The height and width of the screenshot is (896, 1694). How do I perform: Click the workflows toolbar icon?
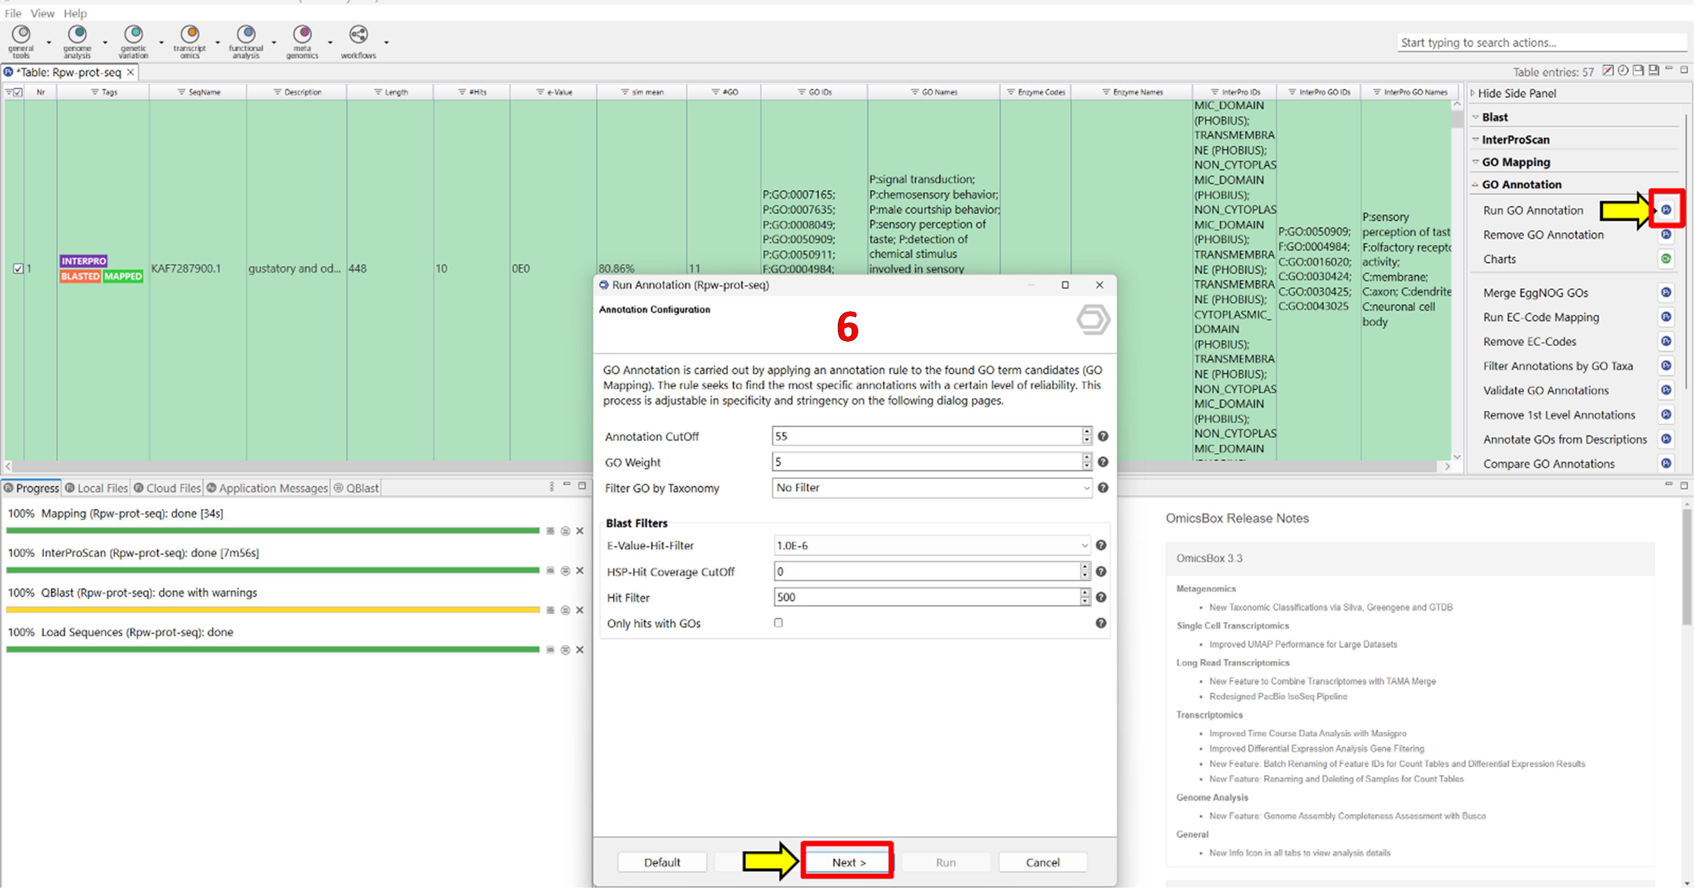pos(358,34)
